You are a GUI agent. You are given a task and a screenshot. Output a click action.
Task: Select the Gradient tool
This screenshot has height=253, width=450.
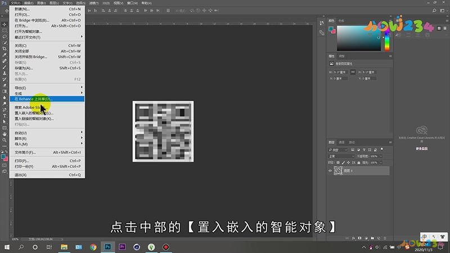(4, 91)
